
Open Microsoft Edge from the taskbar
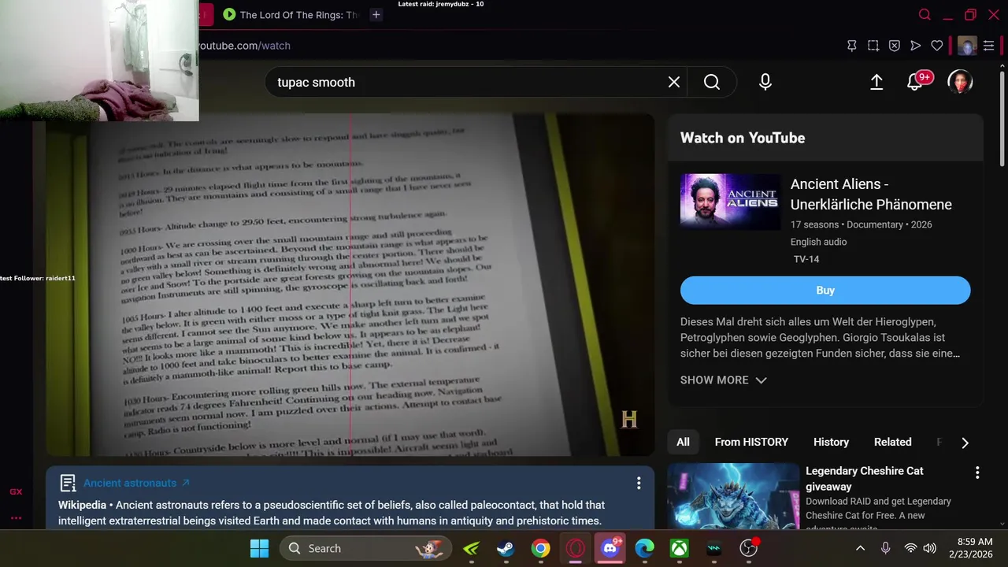point(645,548)
